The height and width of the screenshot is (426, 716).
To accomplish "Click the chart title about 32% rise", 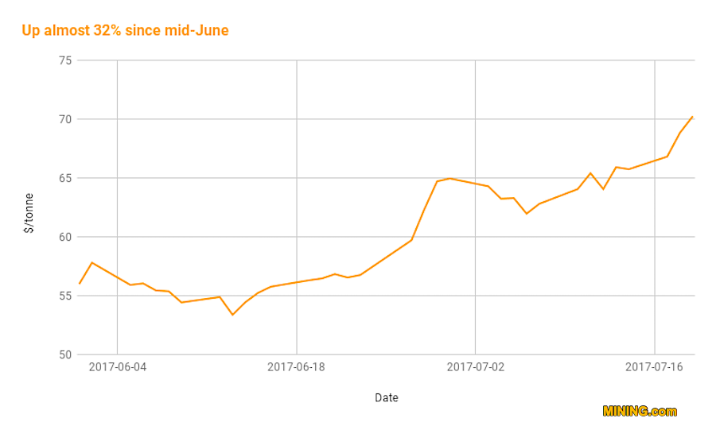I will (126, 31).
